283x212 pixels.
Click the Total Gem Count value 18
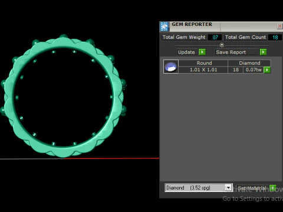click(275, 37)
